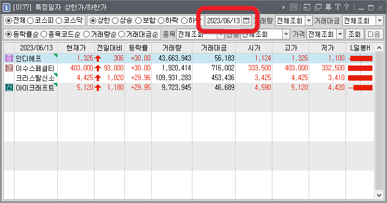Select the 아이크래프트 stock name
Image resolution: width=387 pixels, height=203 pixels.
point(35,88)
